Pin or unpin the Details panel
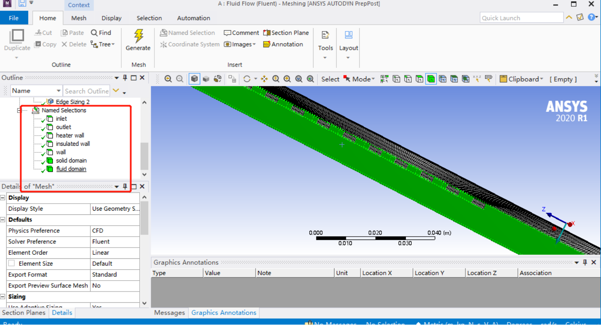Image resolution: width=601 pixels, height=325 pixels. (x=125, y=186)
